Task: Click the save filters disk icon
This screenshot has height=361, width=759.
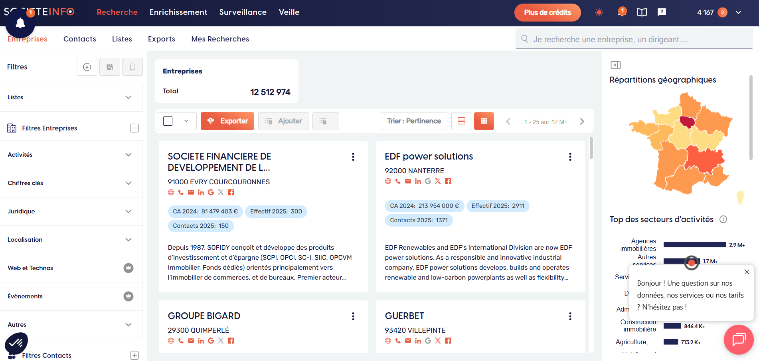Action: pyautogui.click(x=110, y=67)
